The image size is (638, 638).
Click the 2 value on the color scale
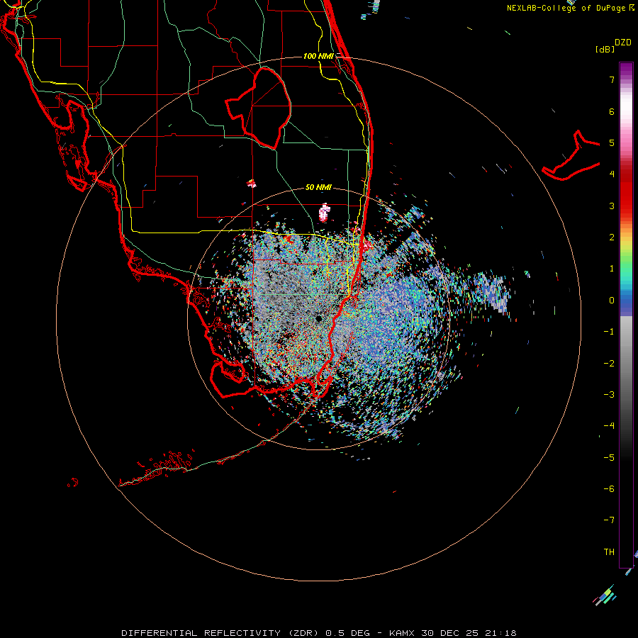(x=612, y=237)
